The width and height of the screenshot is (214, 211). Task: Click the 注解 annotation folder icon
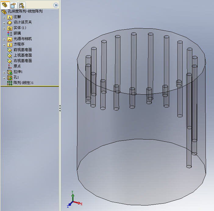9,17
